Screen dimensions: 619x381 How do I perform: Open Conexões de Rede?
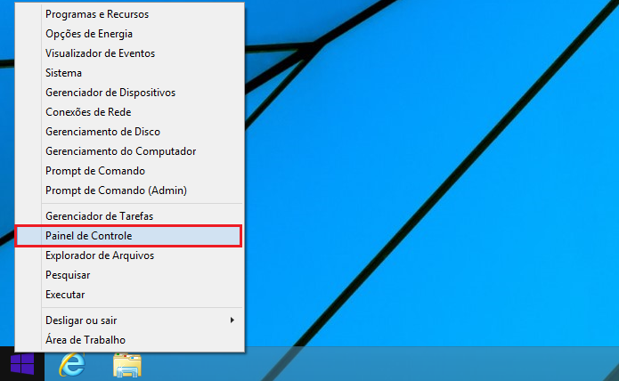(129, 112)
